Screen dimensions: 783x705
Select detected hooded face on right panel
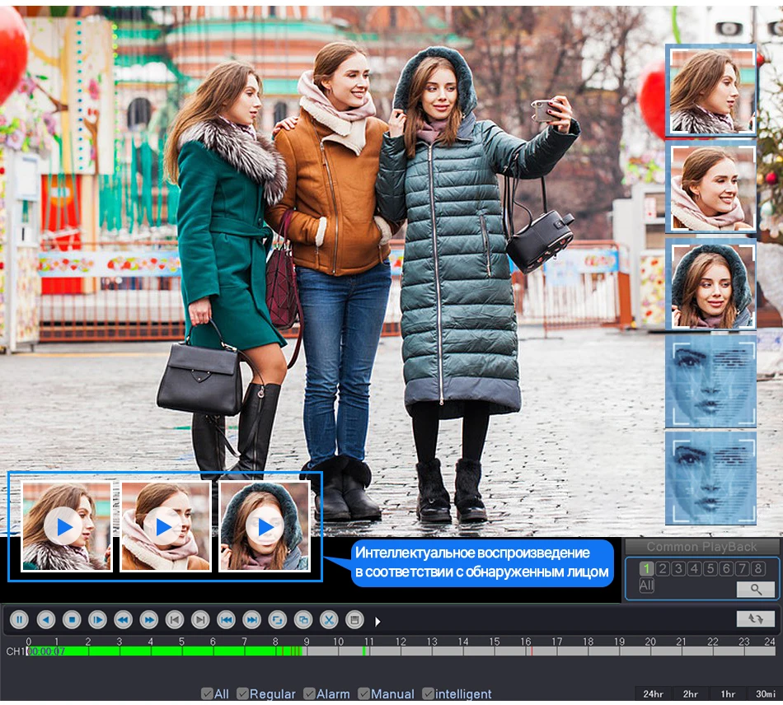710,284
